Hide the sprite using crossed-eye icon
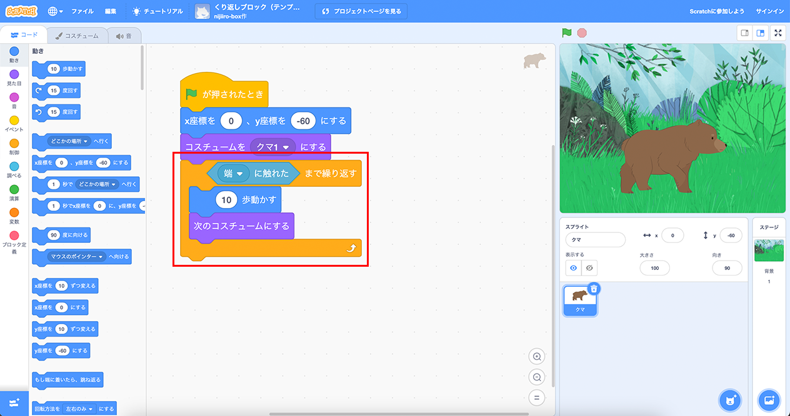Image resolution: width=790 pixels, height=416 pixels. tap(589, 268)
